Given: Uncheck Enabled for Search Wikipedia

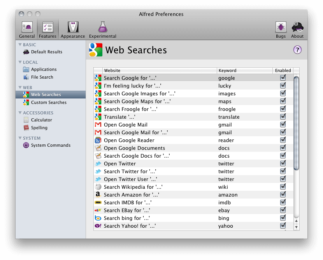Looking at the screenshot, I should pos(283,187).
